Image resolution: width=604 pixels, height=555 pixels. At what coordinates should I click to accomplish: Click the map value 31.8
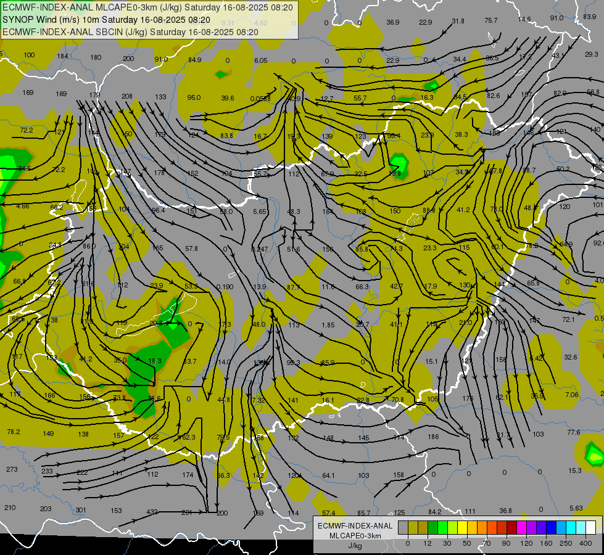tap(458, 21)
